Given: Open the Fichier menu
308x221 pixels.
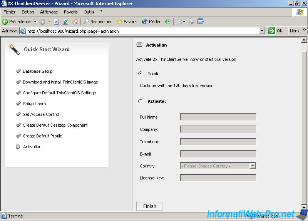Looking at the screenshot, I should pyautogui.click(x=9, y=12).
